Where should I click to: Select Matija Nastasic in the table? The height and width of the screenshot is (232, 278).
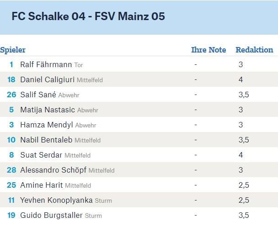[48, 110]
